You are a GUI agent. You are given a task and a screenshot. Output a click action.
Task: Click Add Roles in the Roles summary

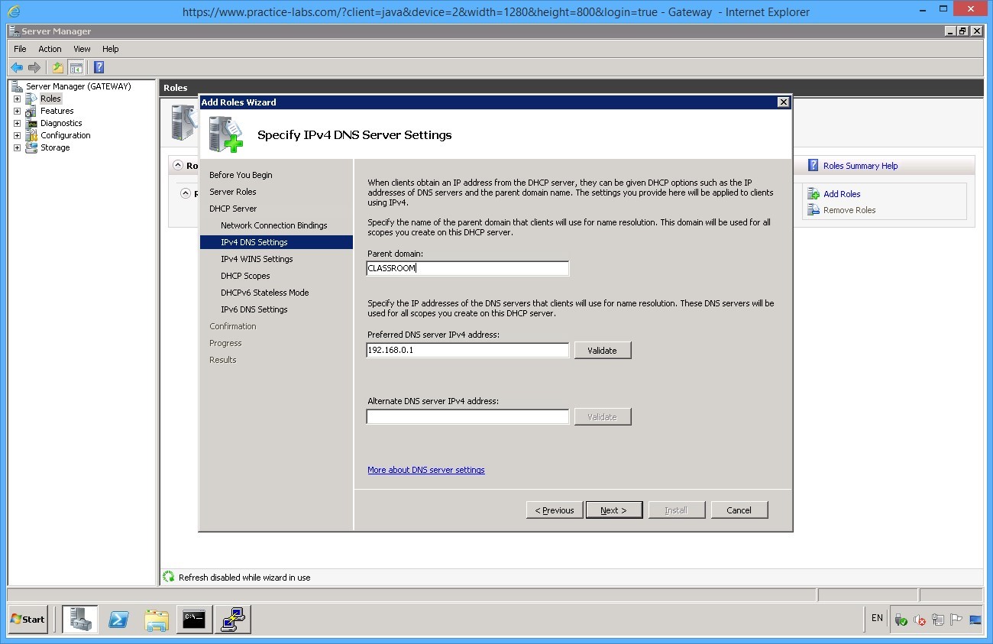(x=841, y=194)
